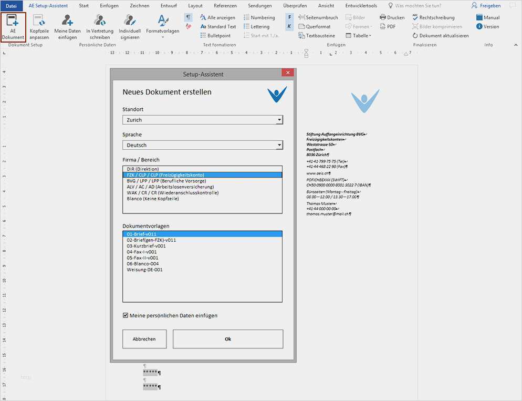Choose template 06-Blanco-004
Screen dimensions: 522x401
202,264
